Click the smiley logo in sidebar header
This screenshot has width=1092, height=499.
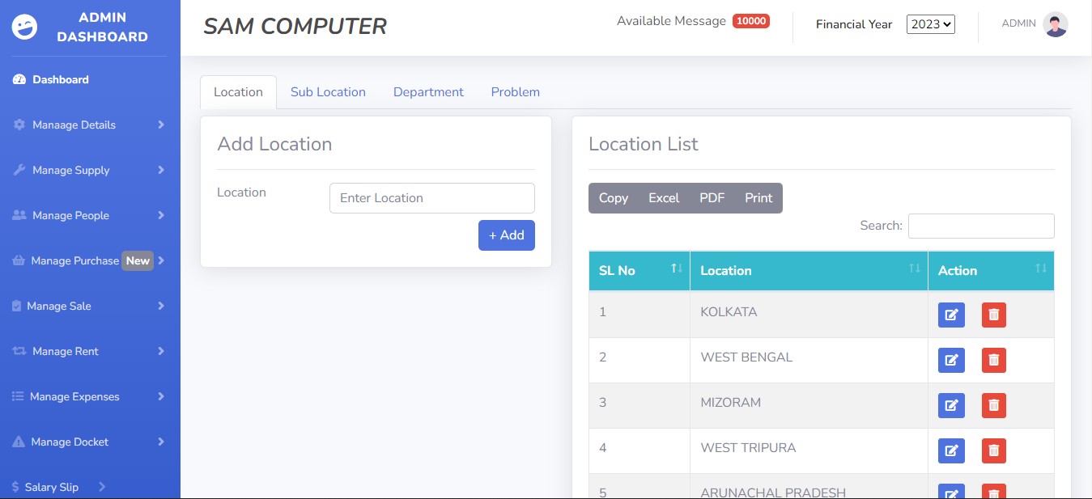24,27
